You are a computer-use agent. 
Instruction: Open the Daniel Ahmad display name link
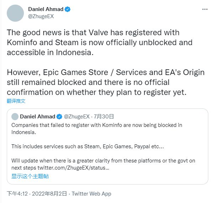[x=46, y=9]
